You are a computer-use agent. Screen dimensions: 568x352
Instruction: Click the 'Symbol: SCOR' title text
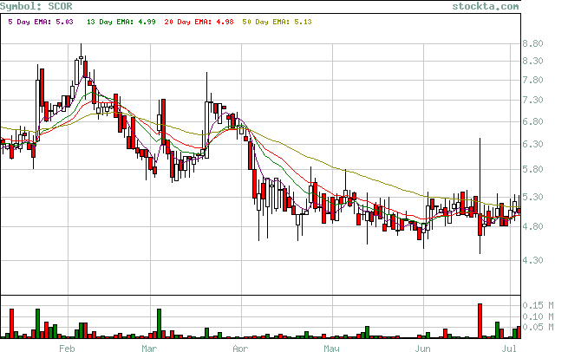click(x=36, y=6)
